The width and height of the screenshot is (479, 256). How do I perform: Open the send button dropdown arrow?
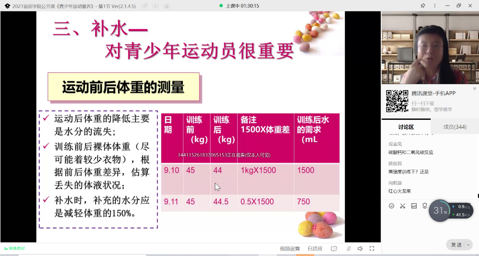(468, 245)
